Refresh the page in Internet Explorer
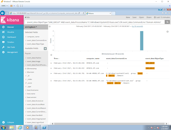The image size is (171, 130). coord(83,13)
